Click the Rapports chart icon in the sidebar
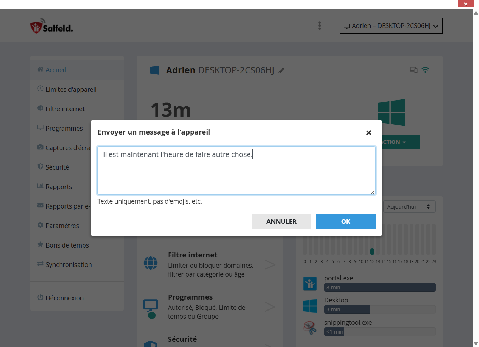 pos(40,186)
